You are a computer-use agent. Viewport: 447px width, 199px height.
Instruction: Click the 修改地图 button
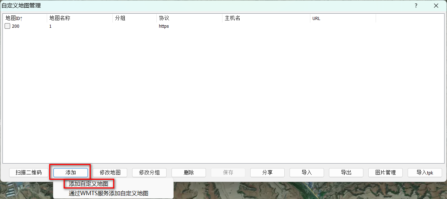click(110, 172)
